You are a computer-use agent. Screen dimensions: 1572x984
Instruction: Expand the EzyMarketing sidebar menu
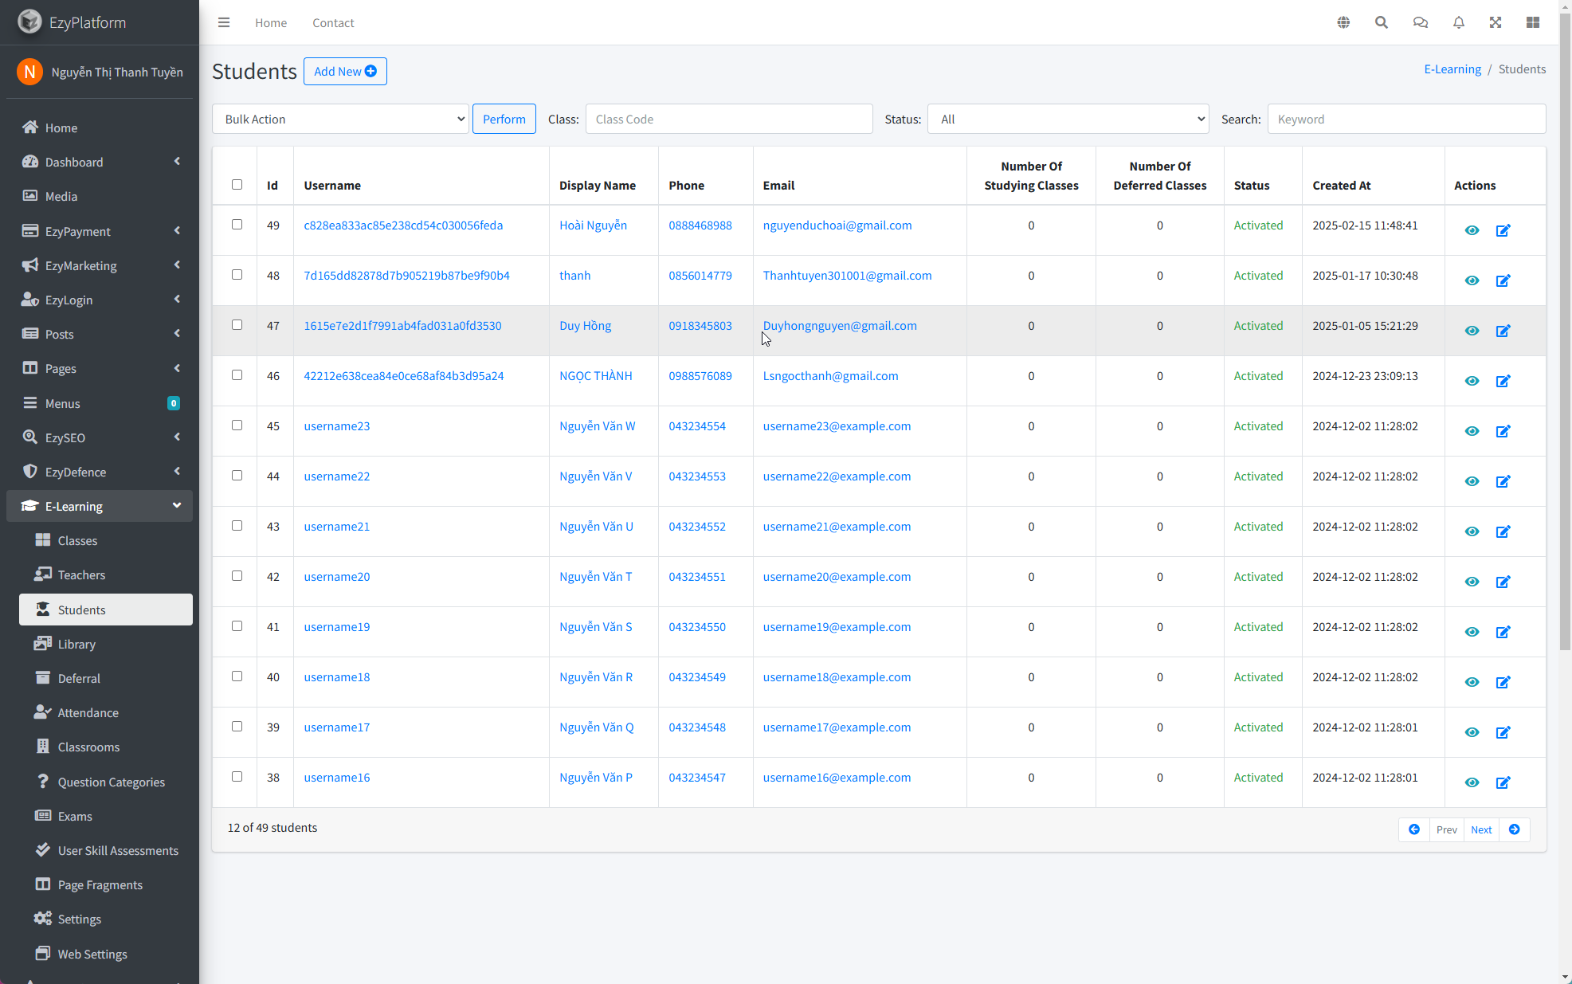pyautogui.click(x=100, y=265)
